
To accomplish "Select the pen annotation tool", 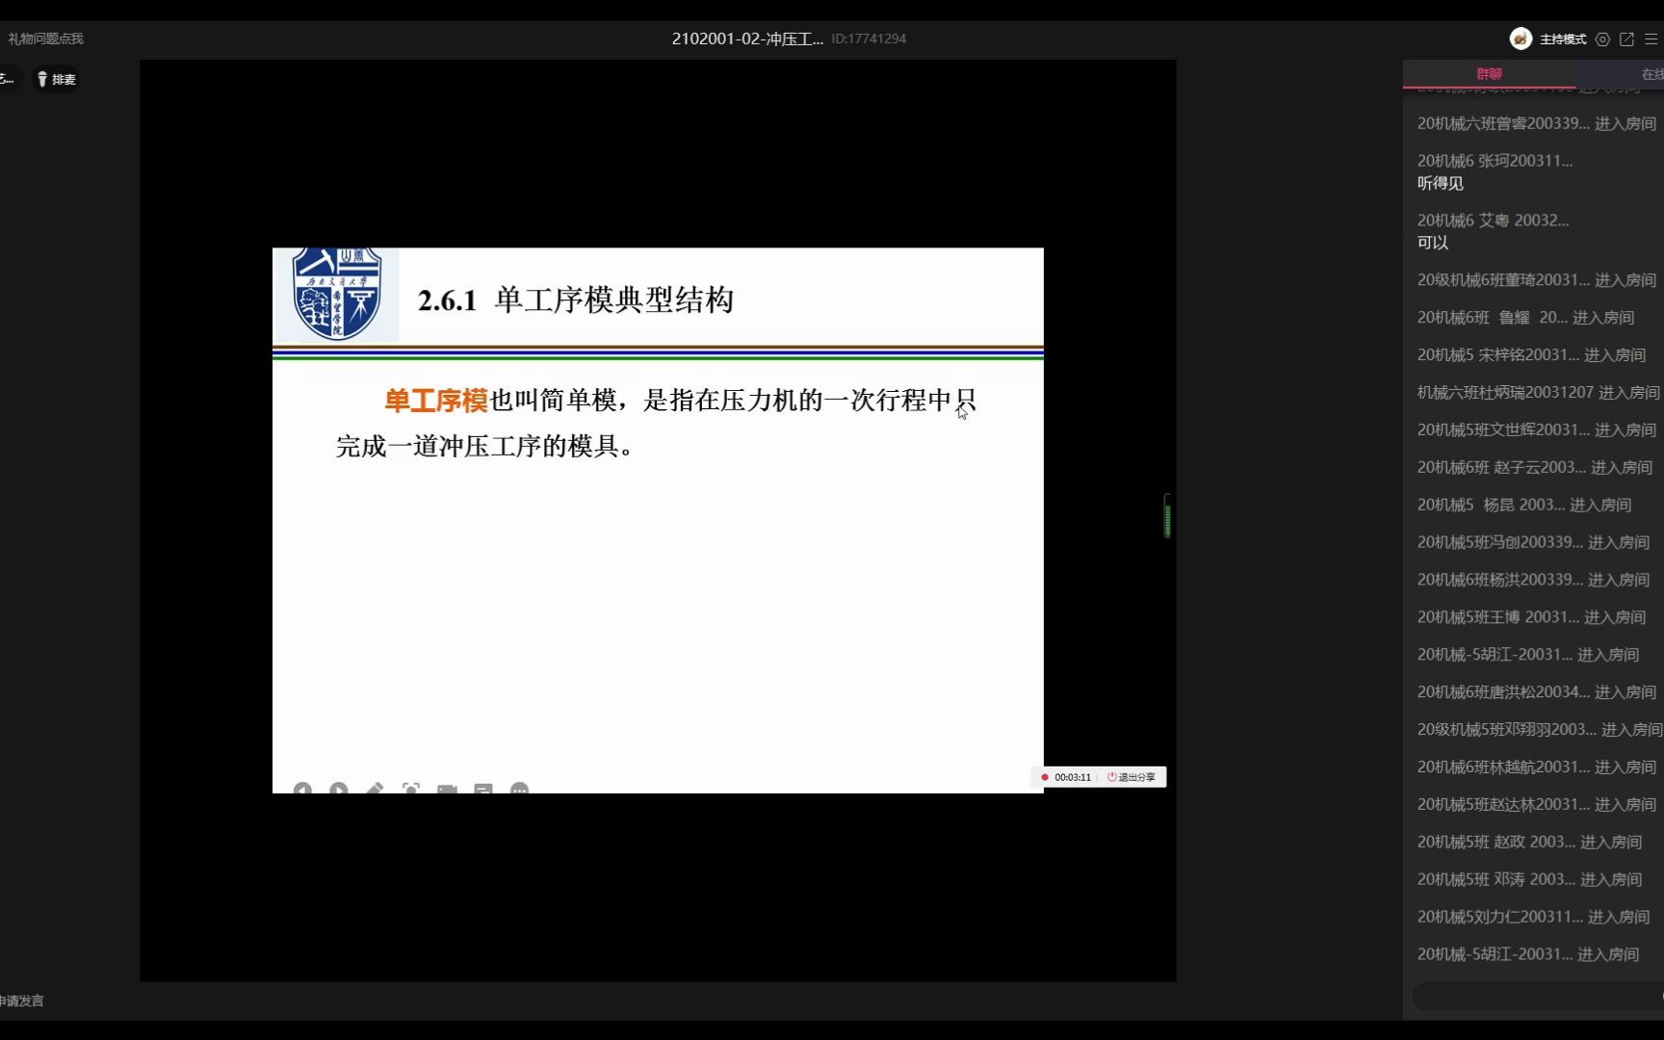I will (x=375, y=790).
